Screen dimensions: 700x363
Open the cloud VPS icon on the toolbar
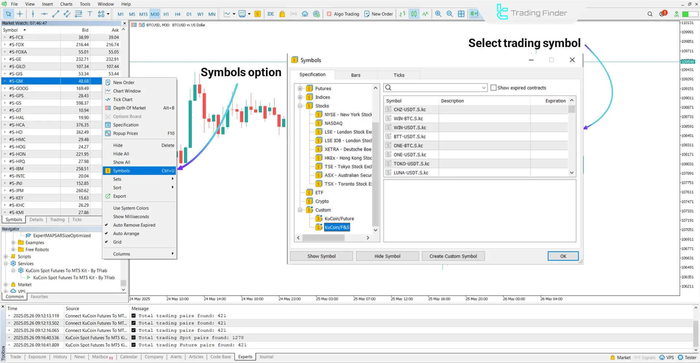click(x=305, y=14)
